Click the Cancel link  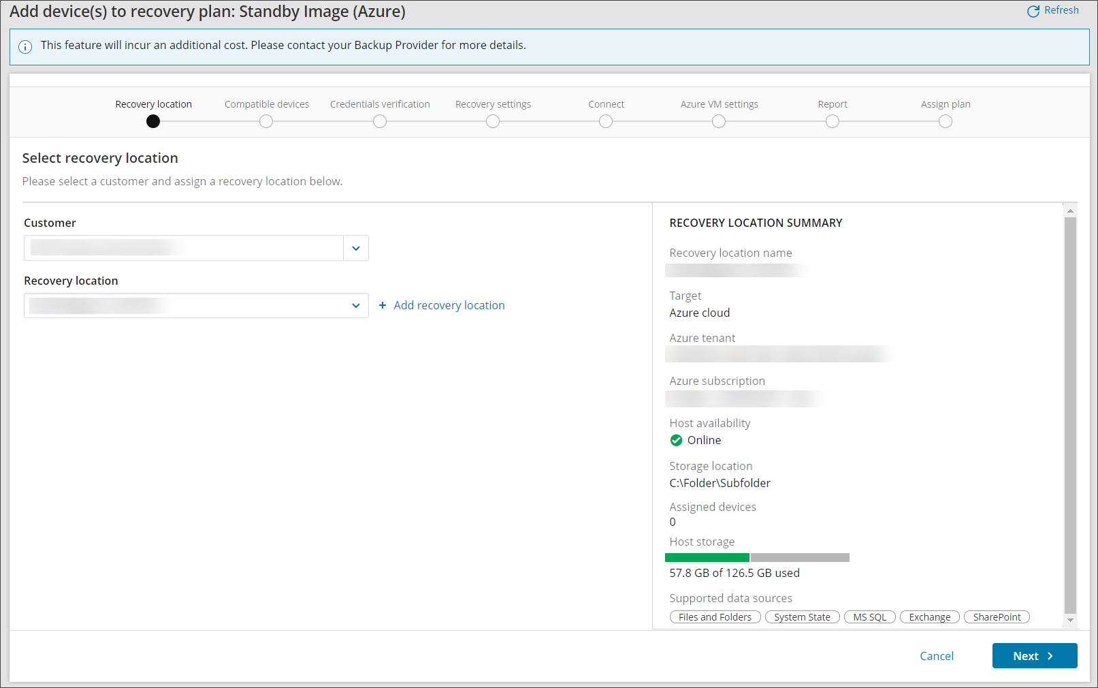[x=937, y=656]
